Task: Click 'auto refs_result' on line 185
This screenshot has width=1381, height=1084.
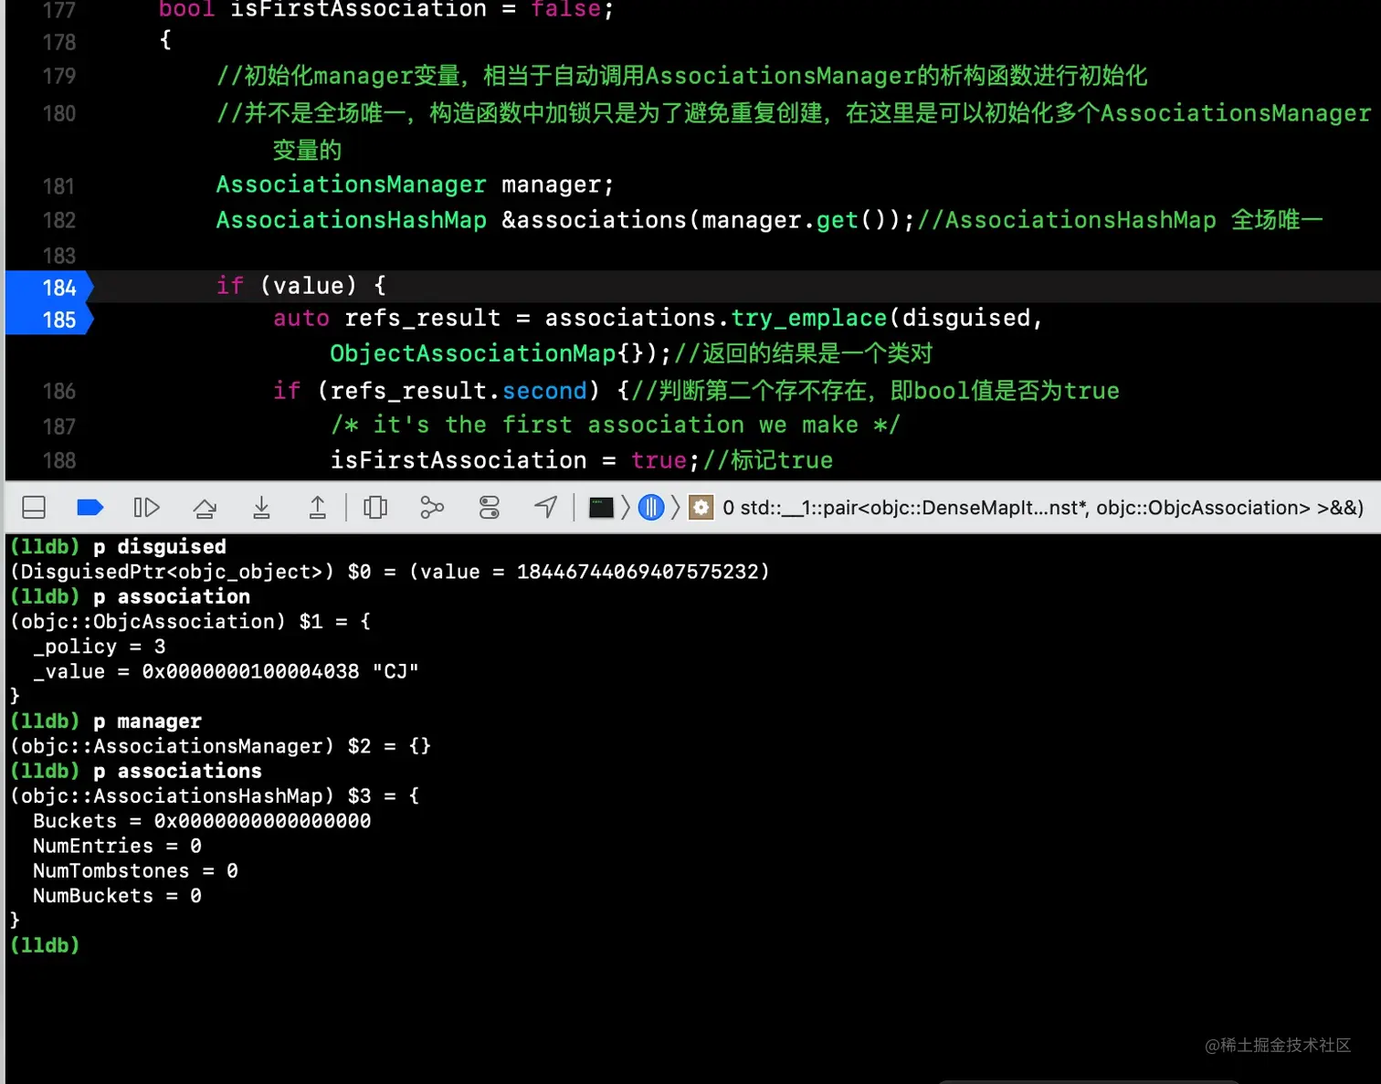Action: [x=386, y=318]
